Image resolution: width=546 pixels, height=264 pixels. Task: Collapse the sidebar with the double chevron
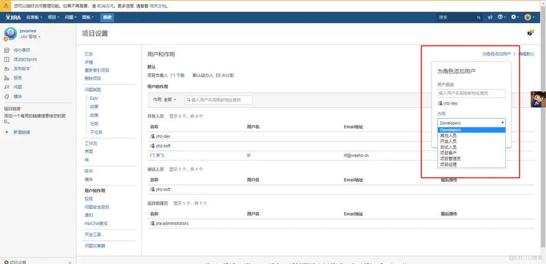[70, 262]
